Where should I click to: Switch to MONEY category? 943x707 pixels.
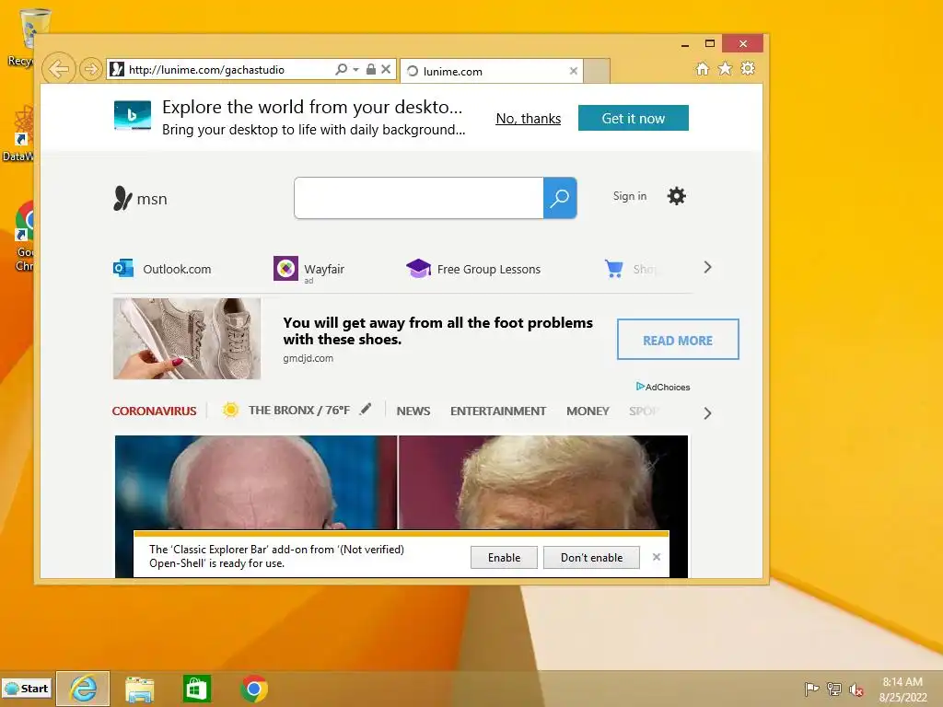(588, 411)
